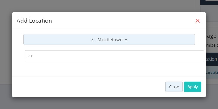
Task: Click empty dialog area above footer
Action: click(x=109, y=69)
